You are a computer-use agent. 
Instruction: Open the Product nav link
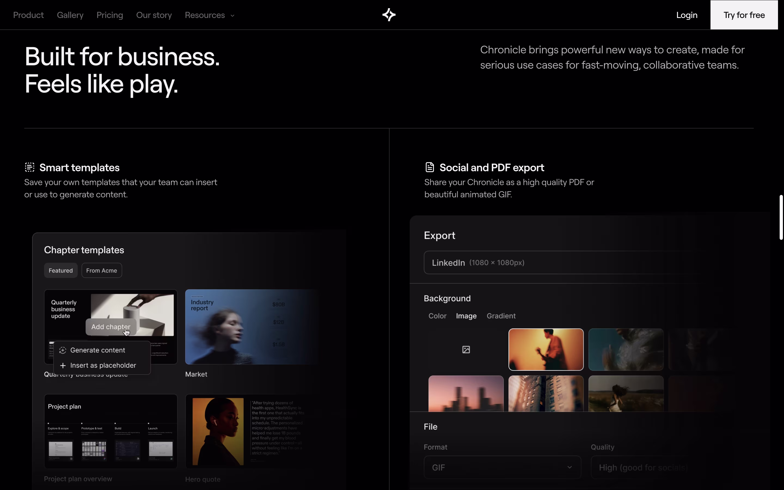pyautogui.click(x=29, y=15)
